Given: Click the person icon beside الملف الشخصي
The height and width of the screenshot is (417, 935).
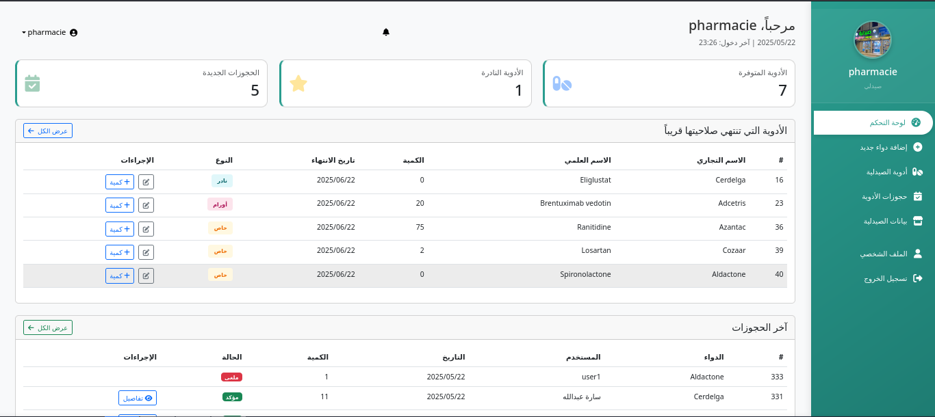Looking at the screenshot, I should tap(918, 254).
